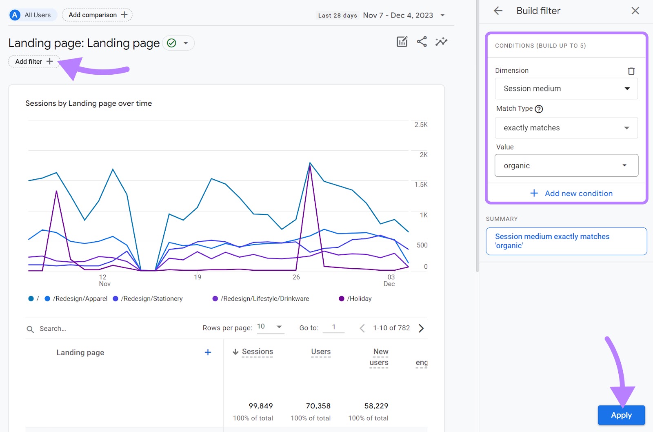
Task: Toggle the /Redesign/Apparel legend series
Action: tap(80, 299)
